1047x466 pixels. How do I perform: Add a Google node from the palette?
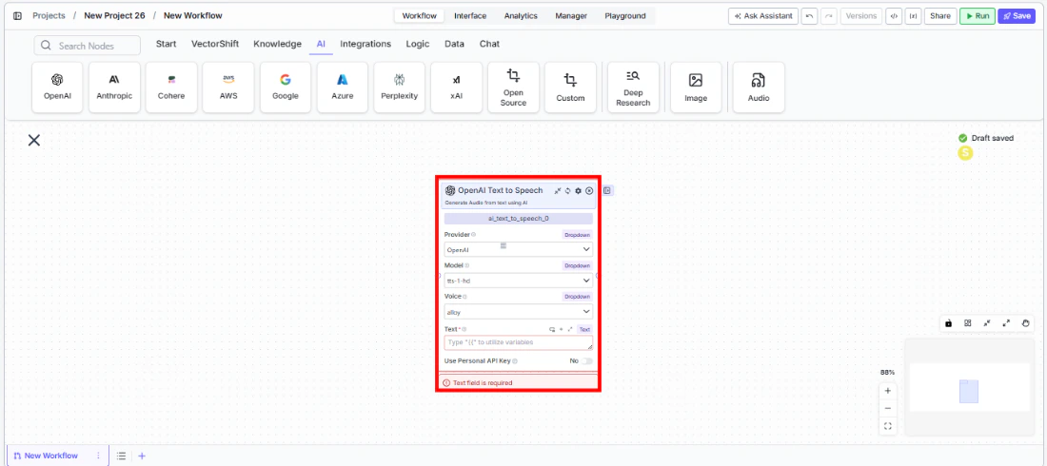click(x=286, y=87)
